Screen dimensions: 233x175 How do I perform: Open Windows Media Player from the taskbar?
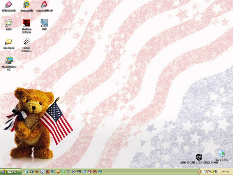73,171
